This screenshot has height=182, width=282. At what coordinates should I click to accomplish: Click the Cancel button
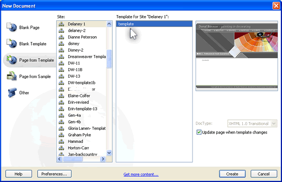[x=264, y=174]
